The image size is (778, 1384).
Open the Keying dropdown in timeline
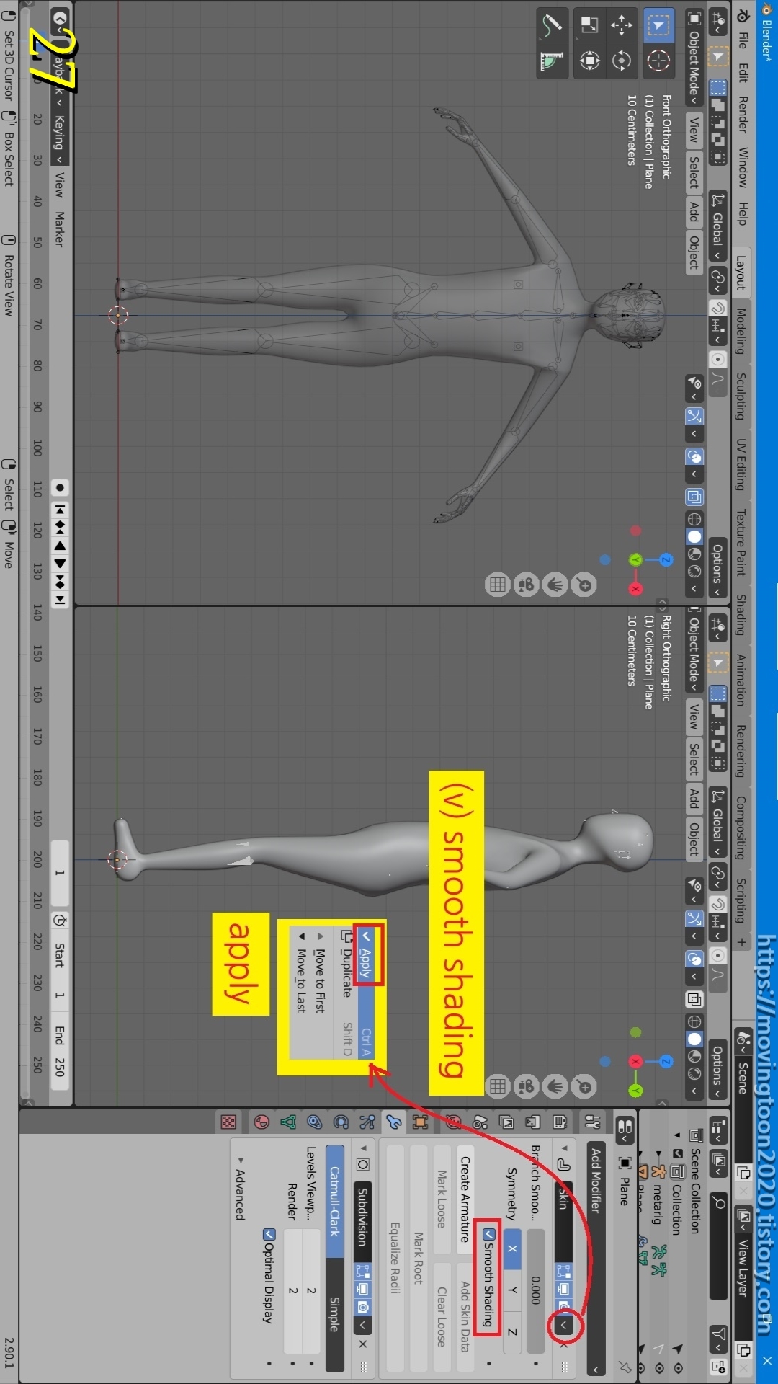pyautogui.click(x=60, y=140)
